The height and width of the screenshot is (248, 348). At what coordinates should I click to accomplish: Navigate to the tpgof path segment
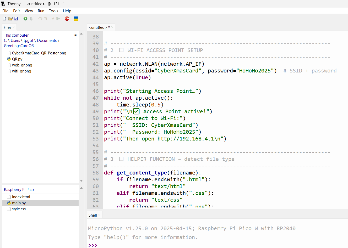pyautogui.click(x=28, y=41)
